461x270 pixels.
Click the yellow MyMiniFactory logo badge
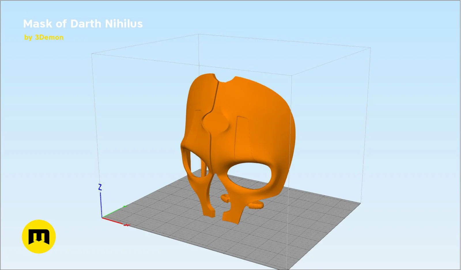point(39,237)
